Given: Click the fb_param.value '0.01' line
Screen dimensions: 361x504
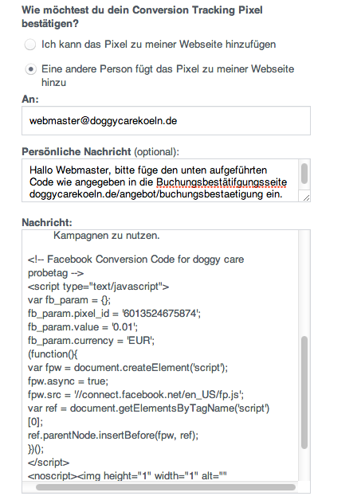Looking at the screenshot, I should 83,327.
